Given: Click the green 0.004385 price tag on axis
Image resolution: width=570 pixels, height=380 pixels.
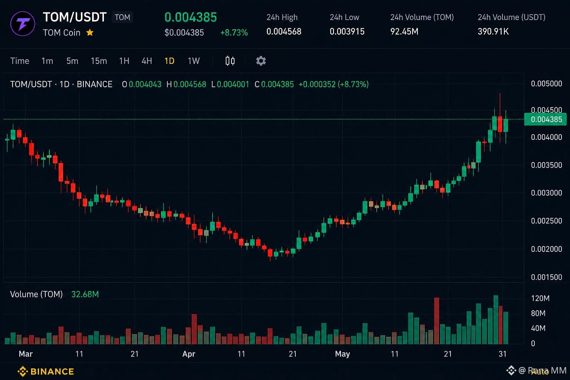Looking at the screenshot, I should click(x=546, y=119).
